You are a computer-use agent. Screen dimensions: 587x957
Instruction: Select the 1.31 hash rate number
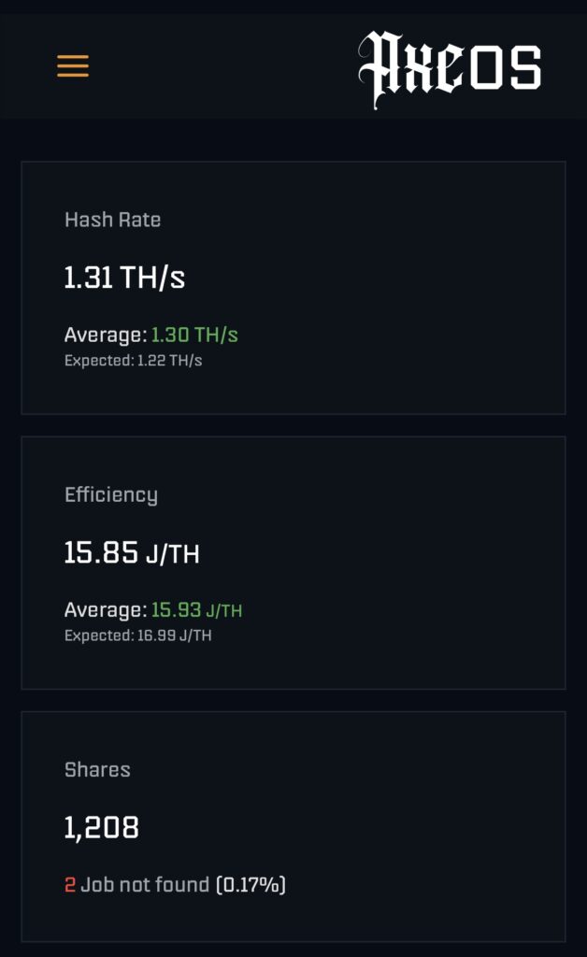[x=89, y=278]
